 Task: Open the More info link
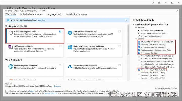pos(41,20)
